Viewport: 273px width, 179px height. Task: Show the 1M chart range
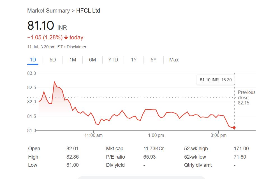click(73, 60)
